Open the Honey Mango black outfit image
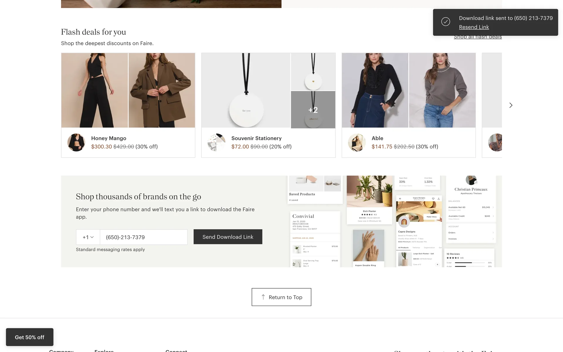The image size is (563, 352). click(94, 90)
